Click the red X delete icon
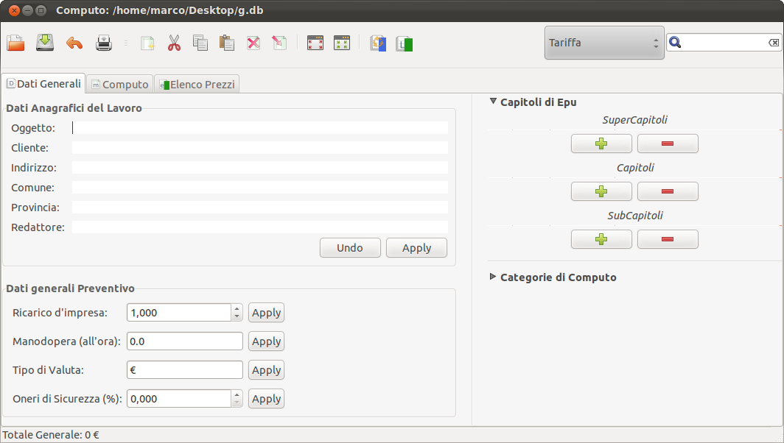Viewport: 784px width, 443px height. coord(253,43)
